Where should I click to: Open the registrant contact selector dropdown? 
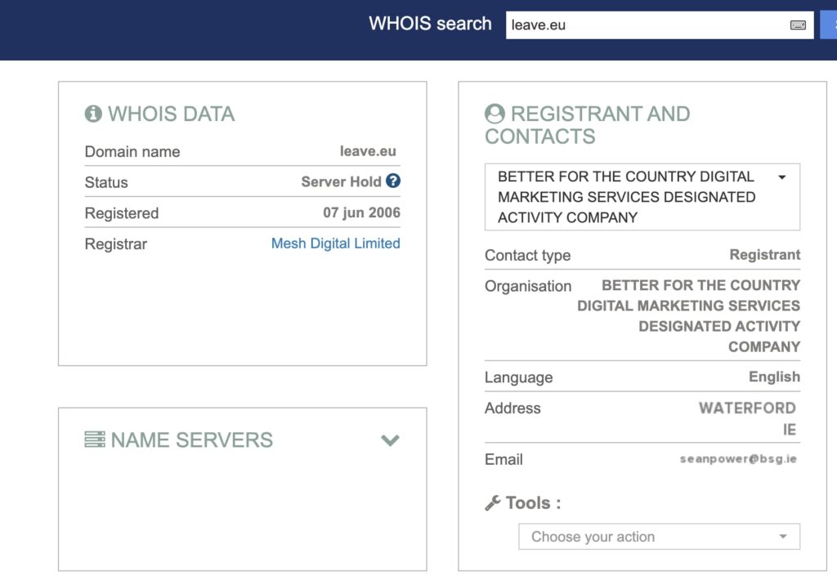coord(642,197)
